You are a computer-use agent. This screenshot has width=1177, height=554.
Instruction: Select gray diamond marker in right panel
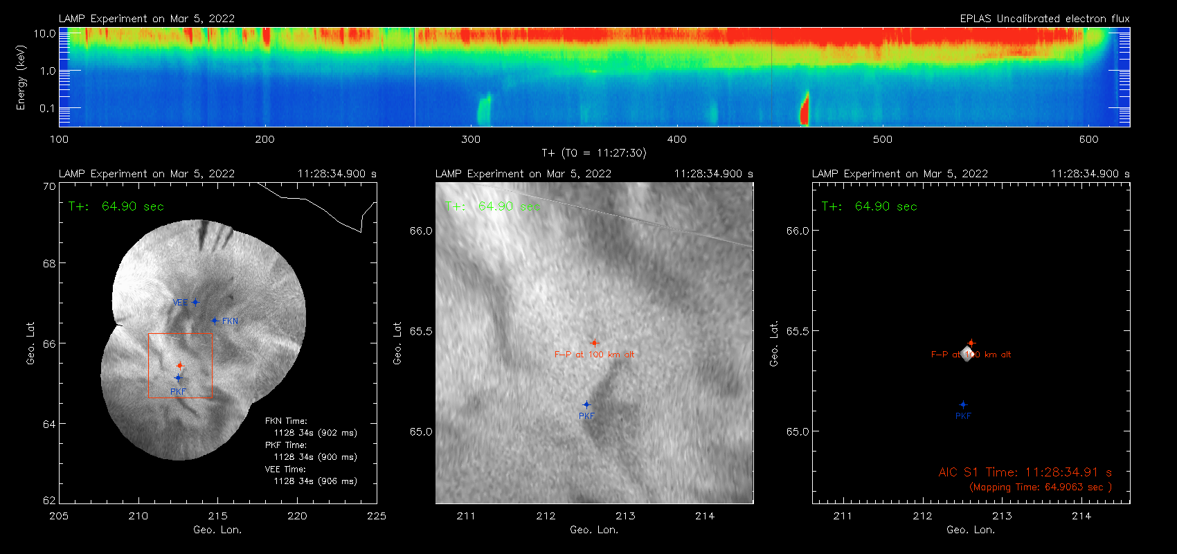967,354
